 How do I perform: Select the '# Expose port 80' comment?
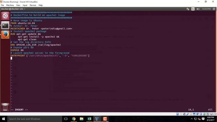tap(22, 47)
